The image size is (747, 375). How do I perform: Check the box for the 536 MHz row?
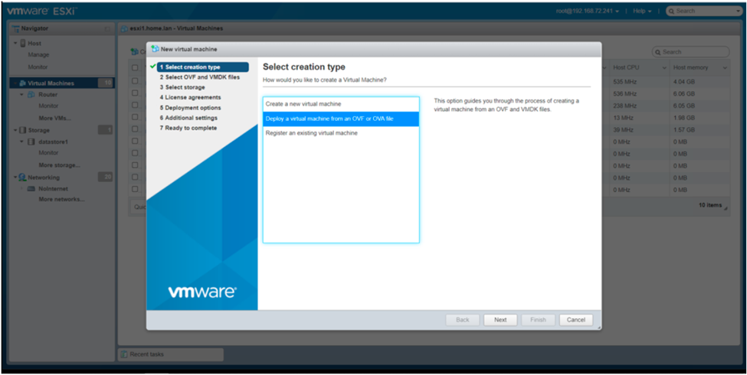click(x=135, y=93)
